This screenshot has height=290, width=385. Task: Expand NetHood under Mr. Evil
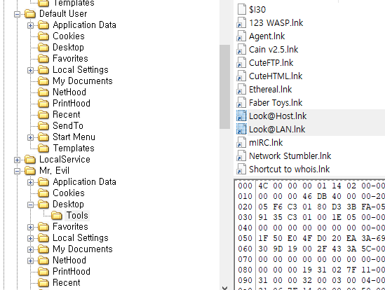coord(30,261)
